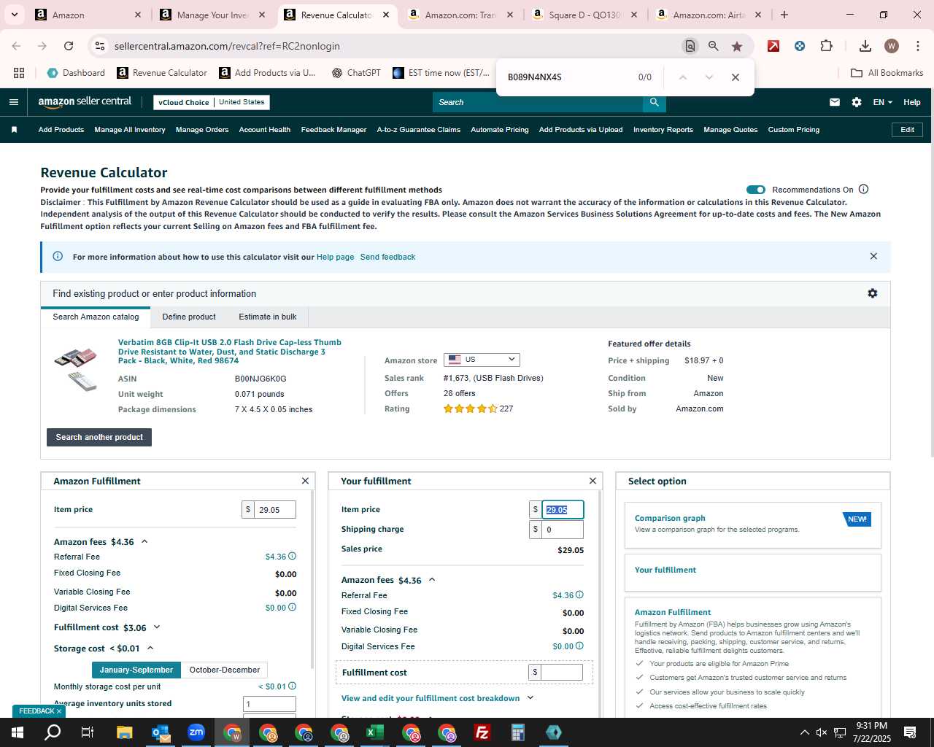The width and height of the screenshot is (934, 747).
Task: Open File Explorer from the taskbar
Action: click(x=124, y=732)
